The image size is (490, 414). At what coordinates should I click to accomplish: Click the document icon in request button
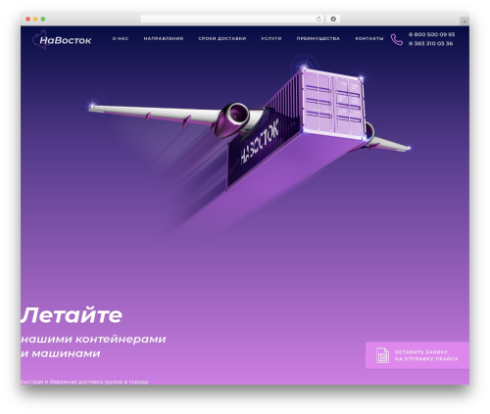(382, 355)
